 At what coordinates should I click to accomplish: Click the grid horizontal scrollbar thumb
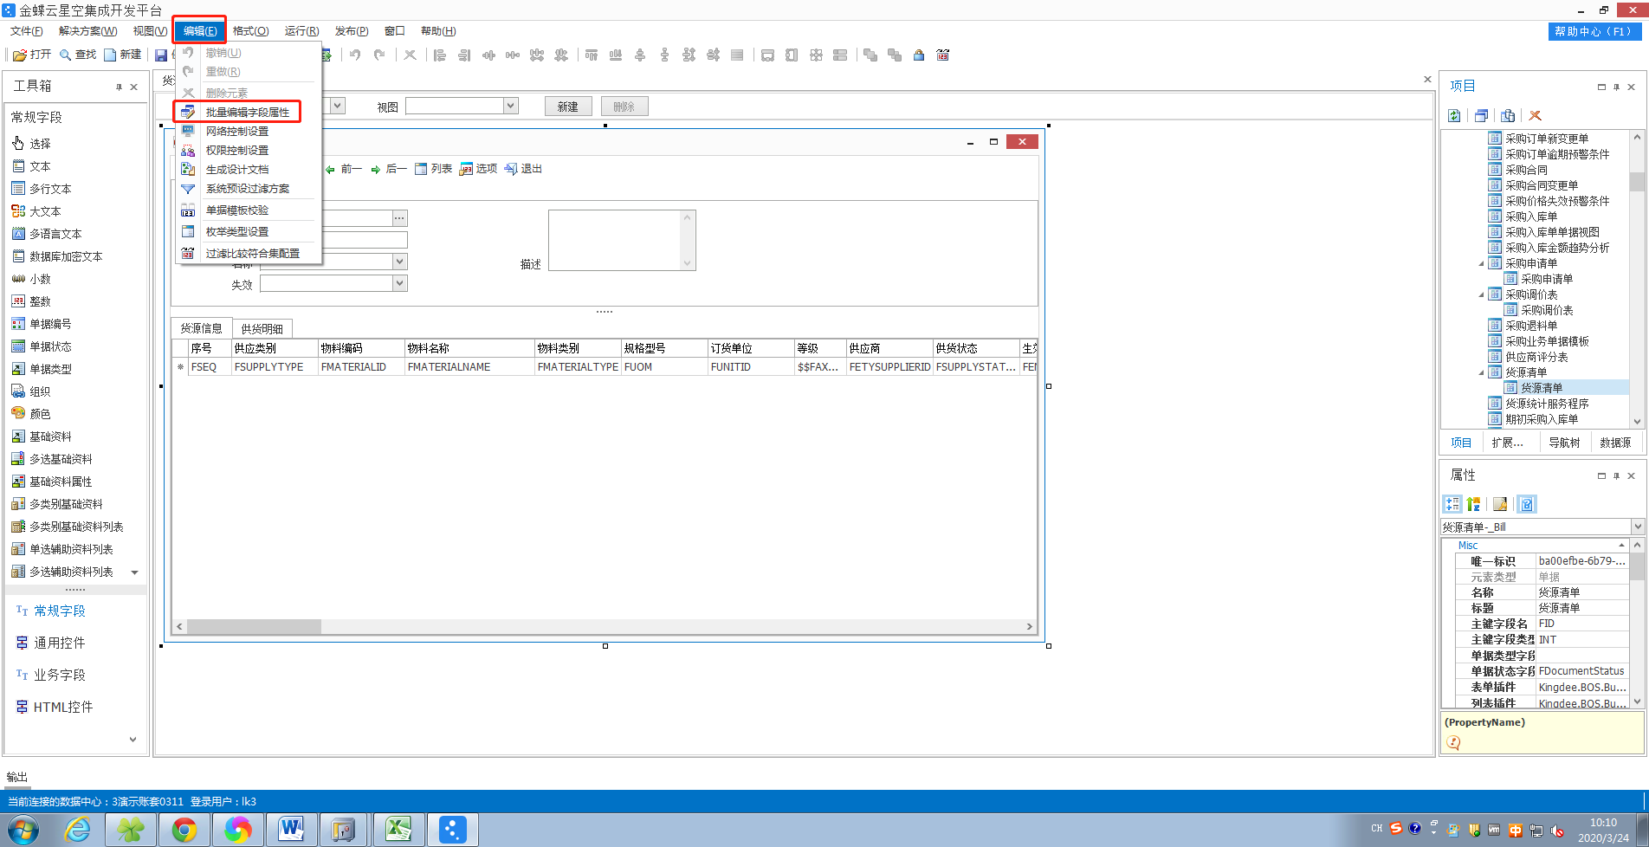click(x=254, y=626)
